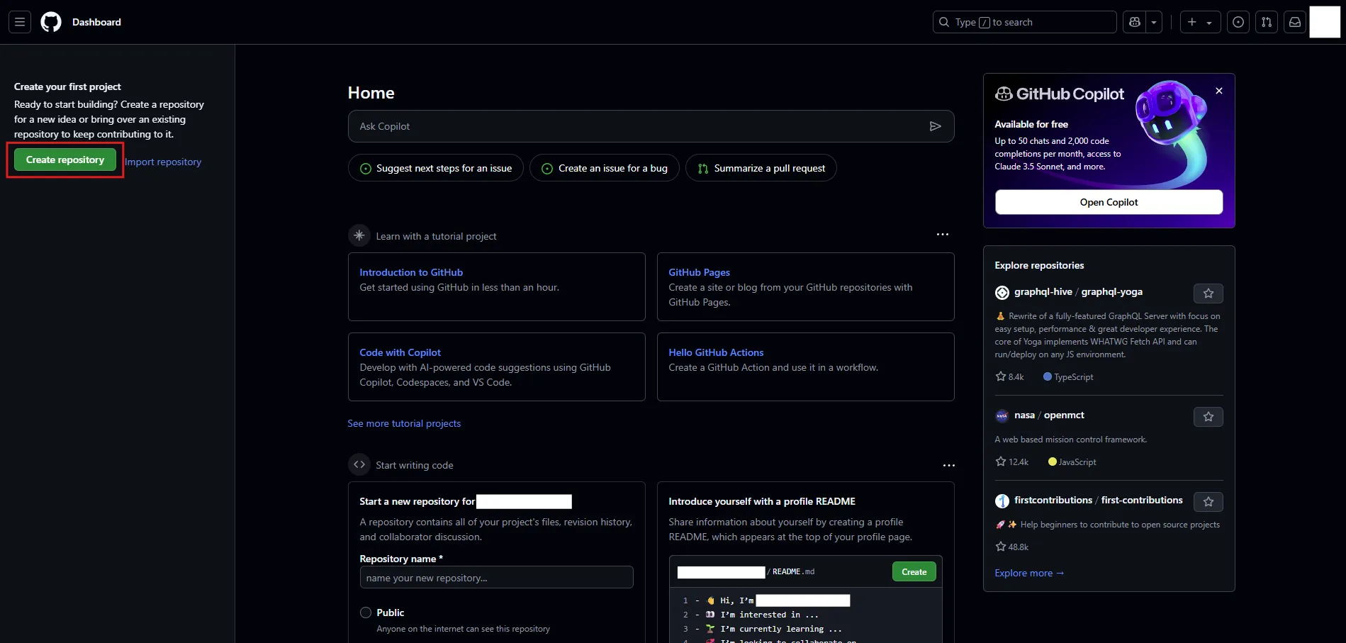Click the Create repository green button
Screen dimensions: 1346x643
65,160
